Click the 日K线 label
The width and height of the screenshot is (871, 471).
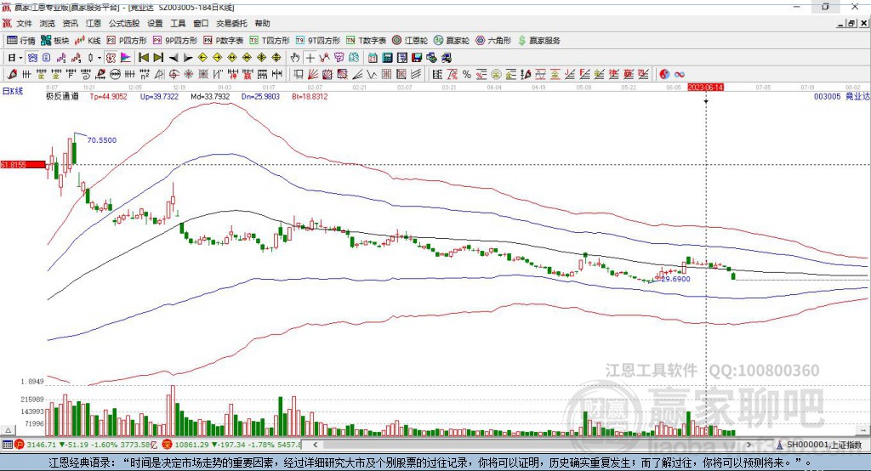(12, 91)
